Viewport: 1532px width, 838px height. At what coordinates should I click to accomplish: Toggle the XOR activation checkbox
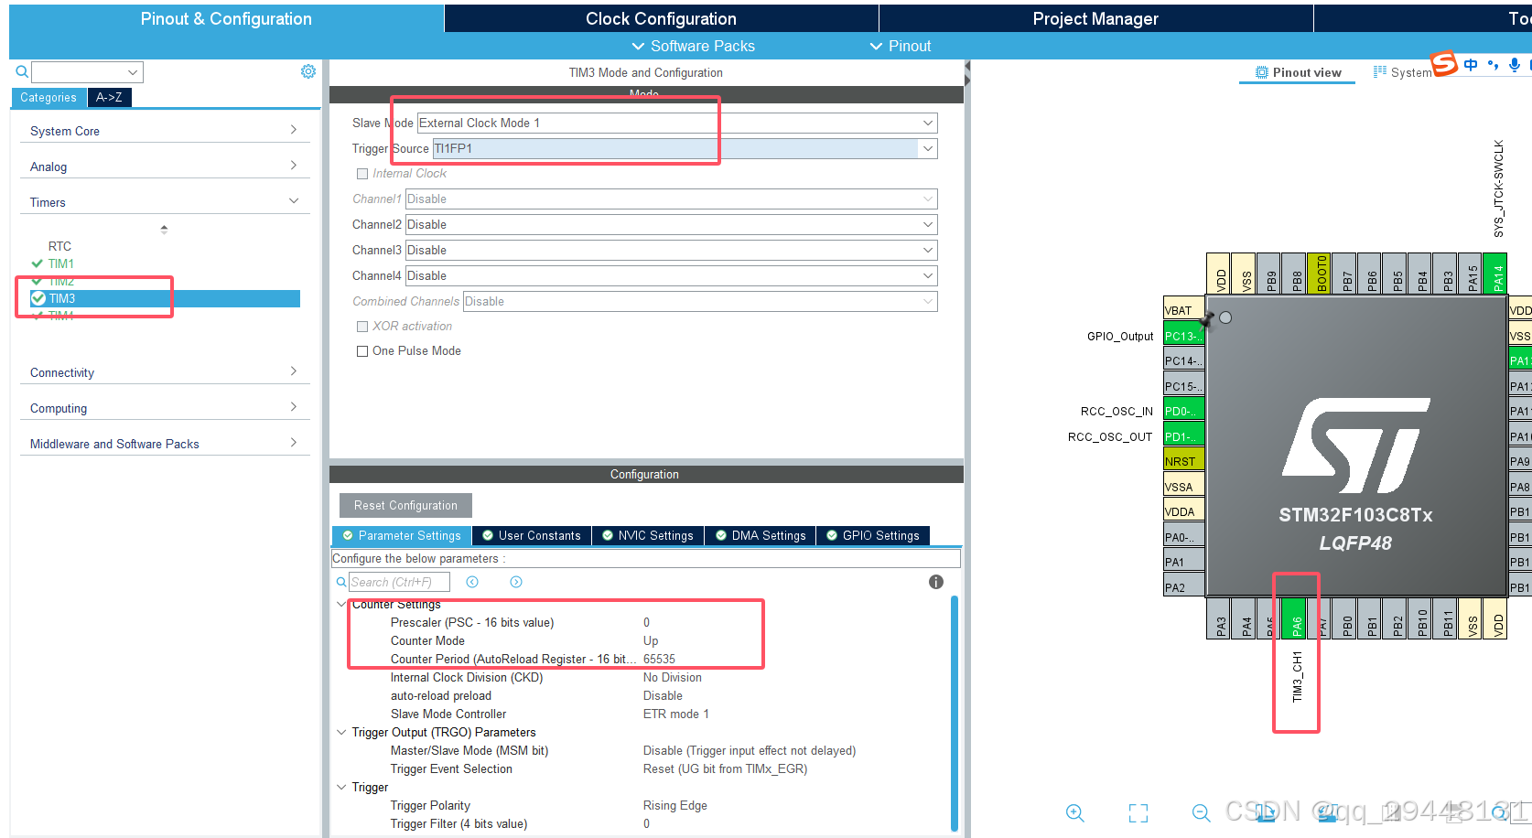point(362,327)
